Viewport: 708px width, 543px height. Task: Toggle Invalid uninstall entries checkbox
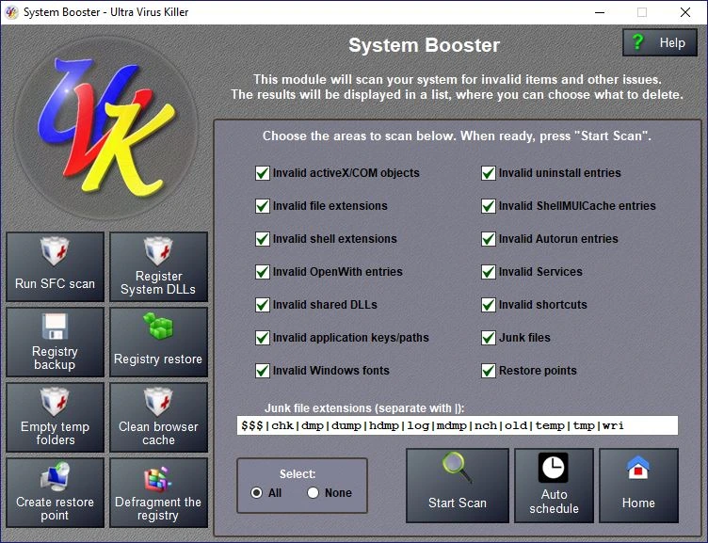tap(489, 173)
